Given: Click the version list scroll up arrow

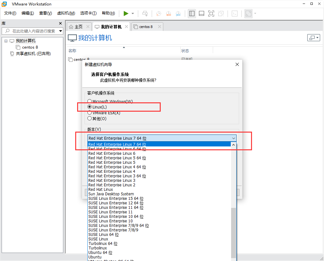Looking at the screenshot, I should coord(233,145).
